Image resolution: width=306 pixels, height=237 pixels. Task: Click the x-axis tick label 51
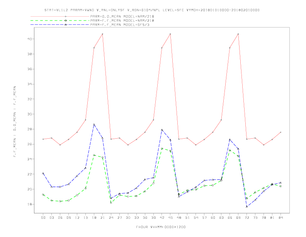[x=187, y=218]
